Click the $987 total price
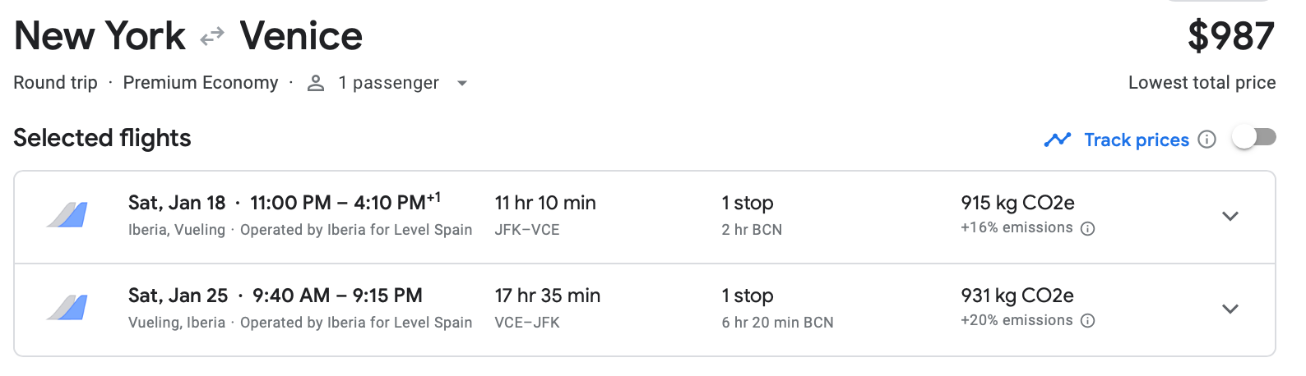Screen dimensions: 1306x376 click(1230, 37)
